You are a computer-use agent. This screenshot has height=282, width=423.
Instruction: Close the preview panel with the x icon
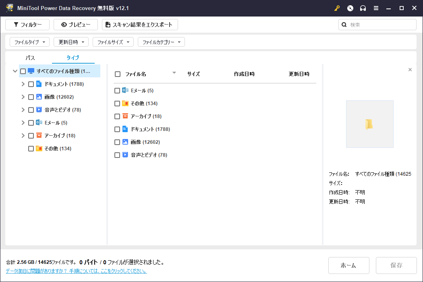click(410, 70)
